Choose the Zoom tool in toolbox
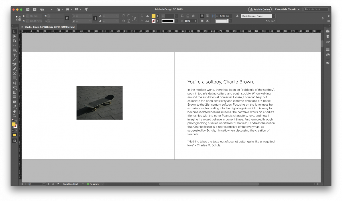 point(15,116)
